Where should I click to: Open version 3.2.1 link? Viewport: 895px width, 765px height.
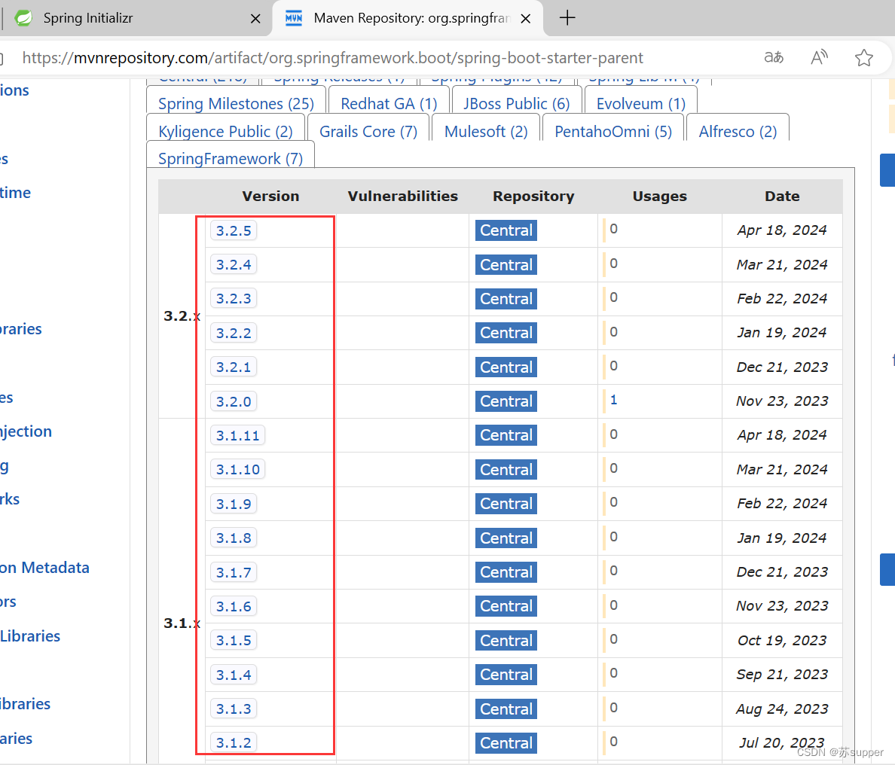[x=234, y=367]
